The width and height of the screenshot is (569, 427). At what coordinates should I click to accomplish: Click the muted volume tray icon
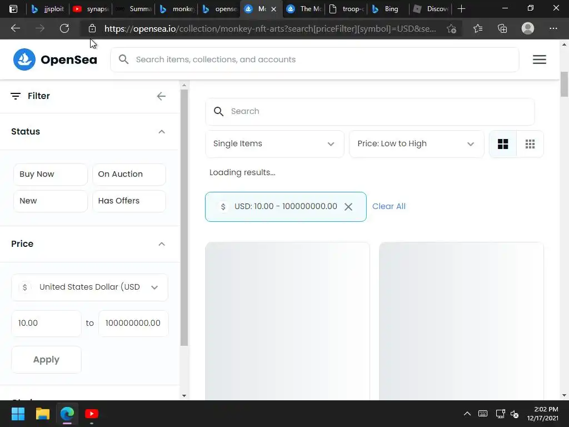(x=515, y=414)
